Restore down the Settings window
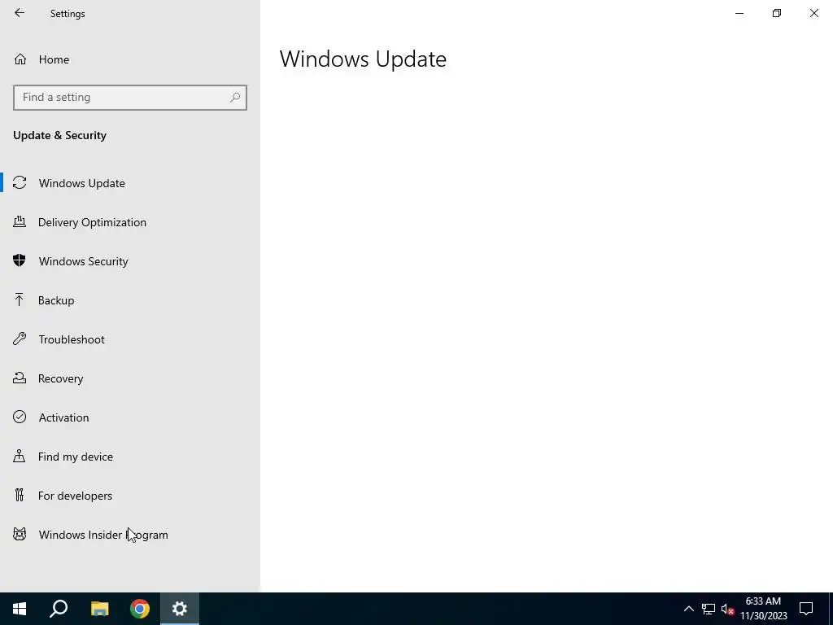 pyautogui.click(x=777, y=13)
